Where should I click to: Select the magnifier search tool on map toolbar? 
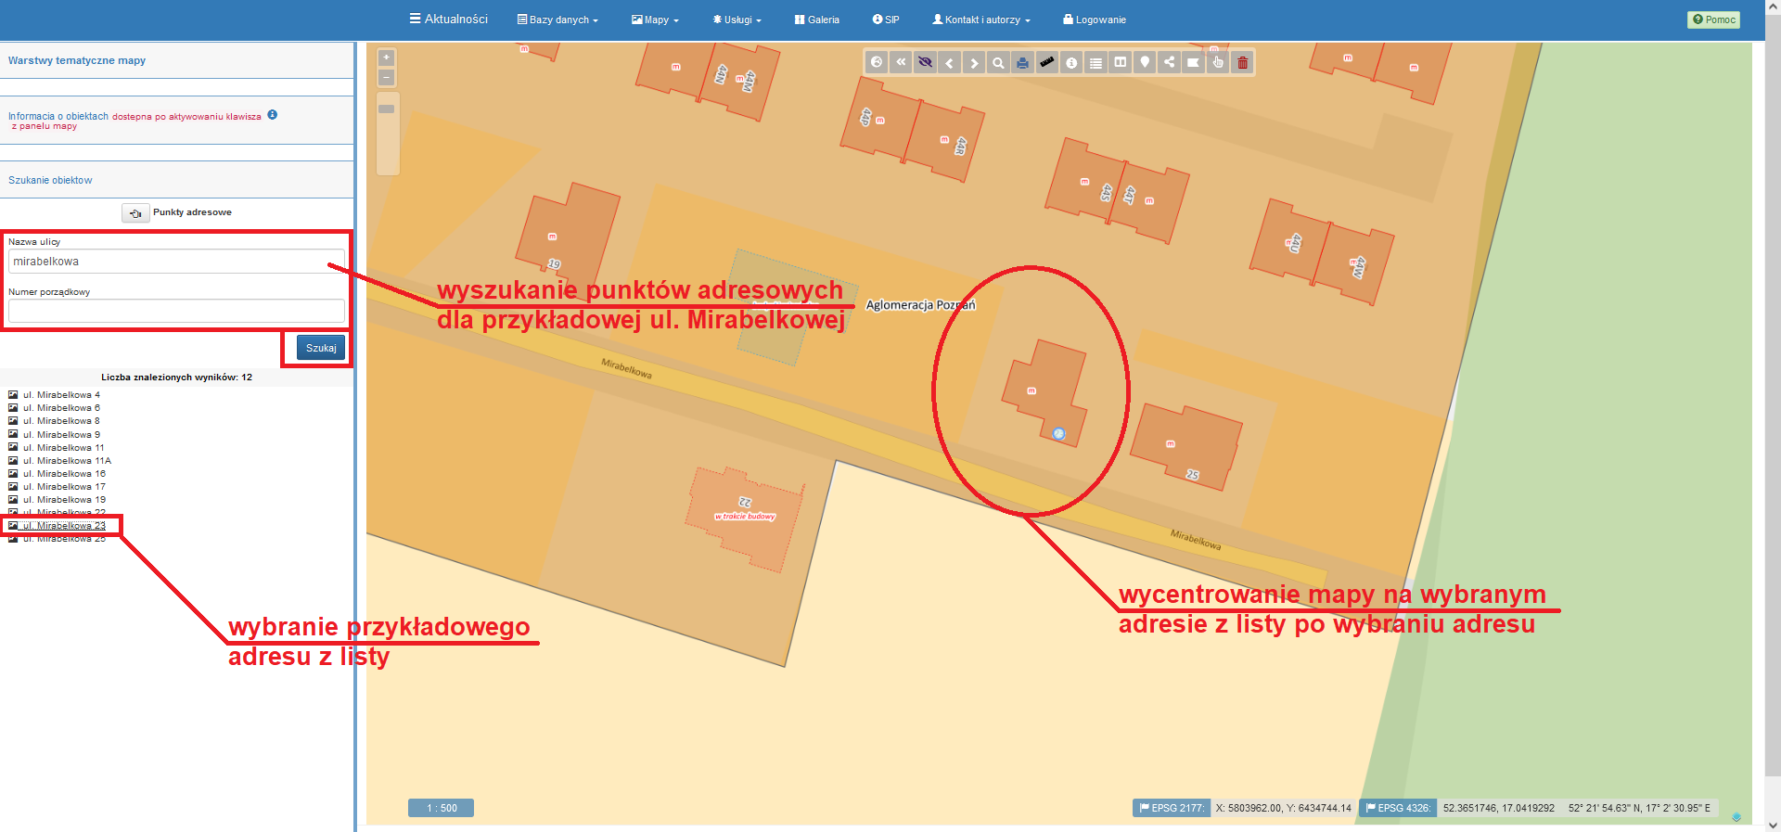point(998,63)
